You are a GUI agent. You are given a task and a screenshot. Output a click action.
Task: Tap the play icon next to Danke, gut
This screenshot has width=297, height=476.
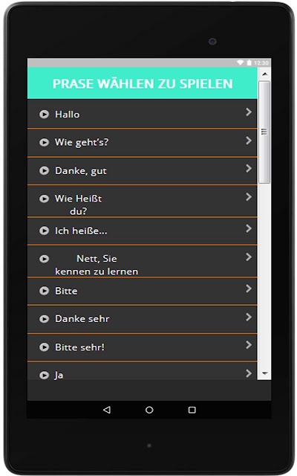pos(45,170)
